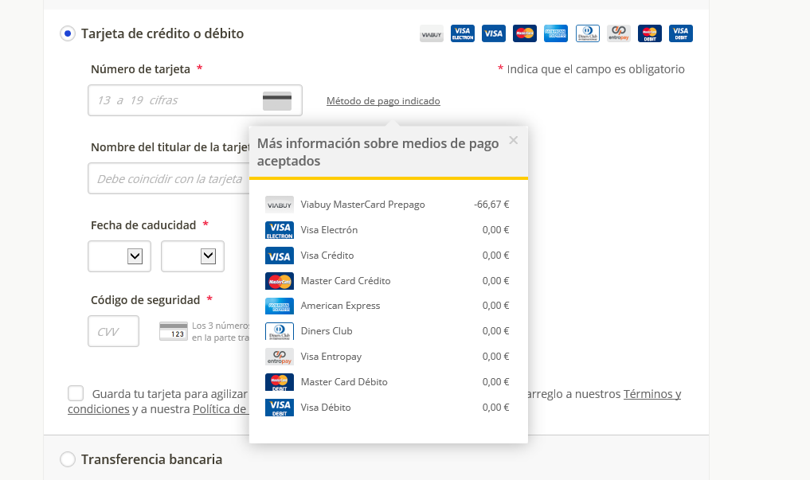Click Diners Club icon in popup list

click(x=280, y=331)
